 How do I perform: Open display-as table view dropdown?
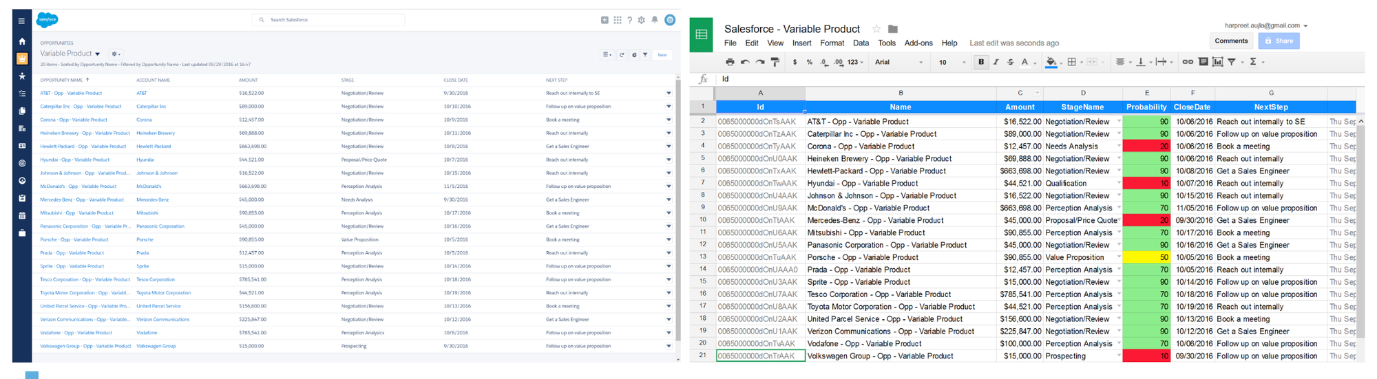tap(607, 55)
